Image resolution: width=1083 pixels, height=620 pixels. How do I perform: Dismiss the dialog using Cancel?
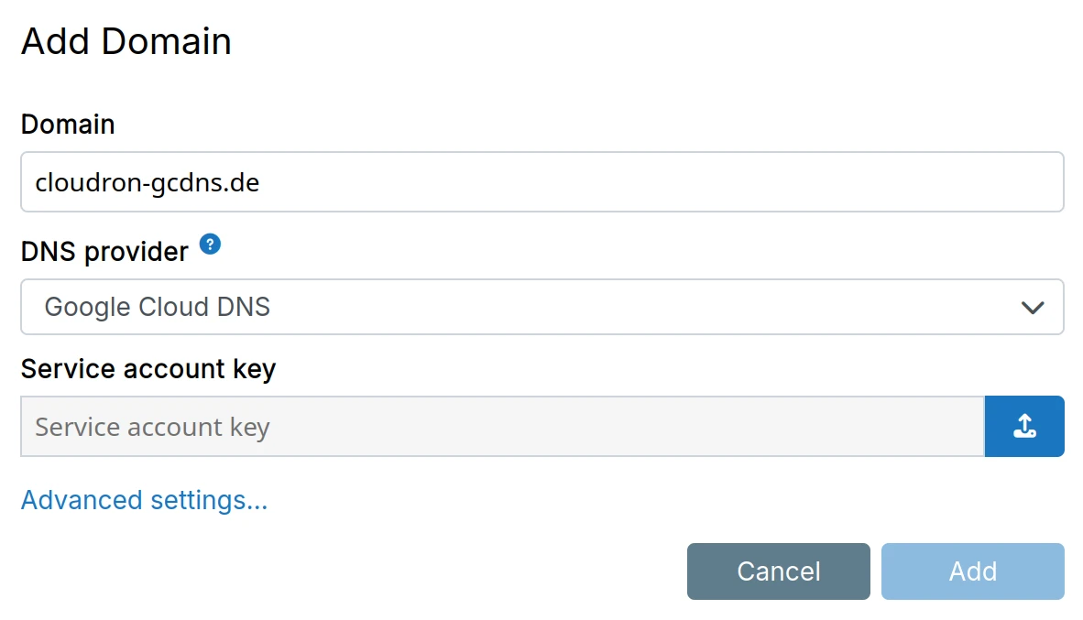pyautogui.click(x=778, y=571)
